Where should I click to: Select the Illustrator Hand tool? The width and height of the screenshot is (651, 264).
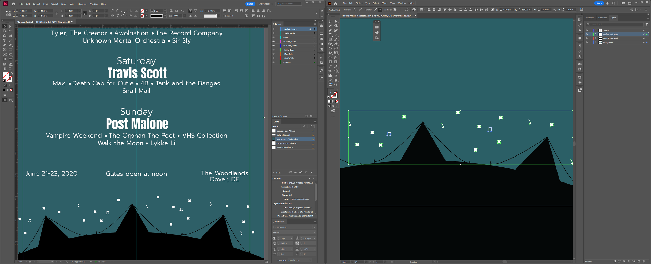tap(336, 80)
